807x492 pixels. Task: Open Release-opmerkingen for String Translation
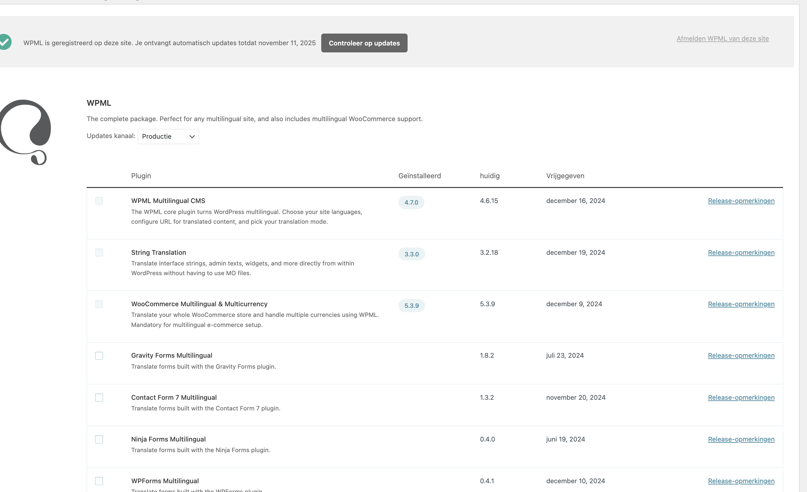(x=741, y=252)
